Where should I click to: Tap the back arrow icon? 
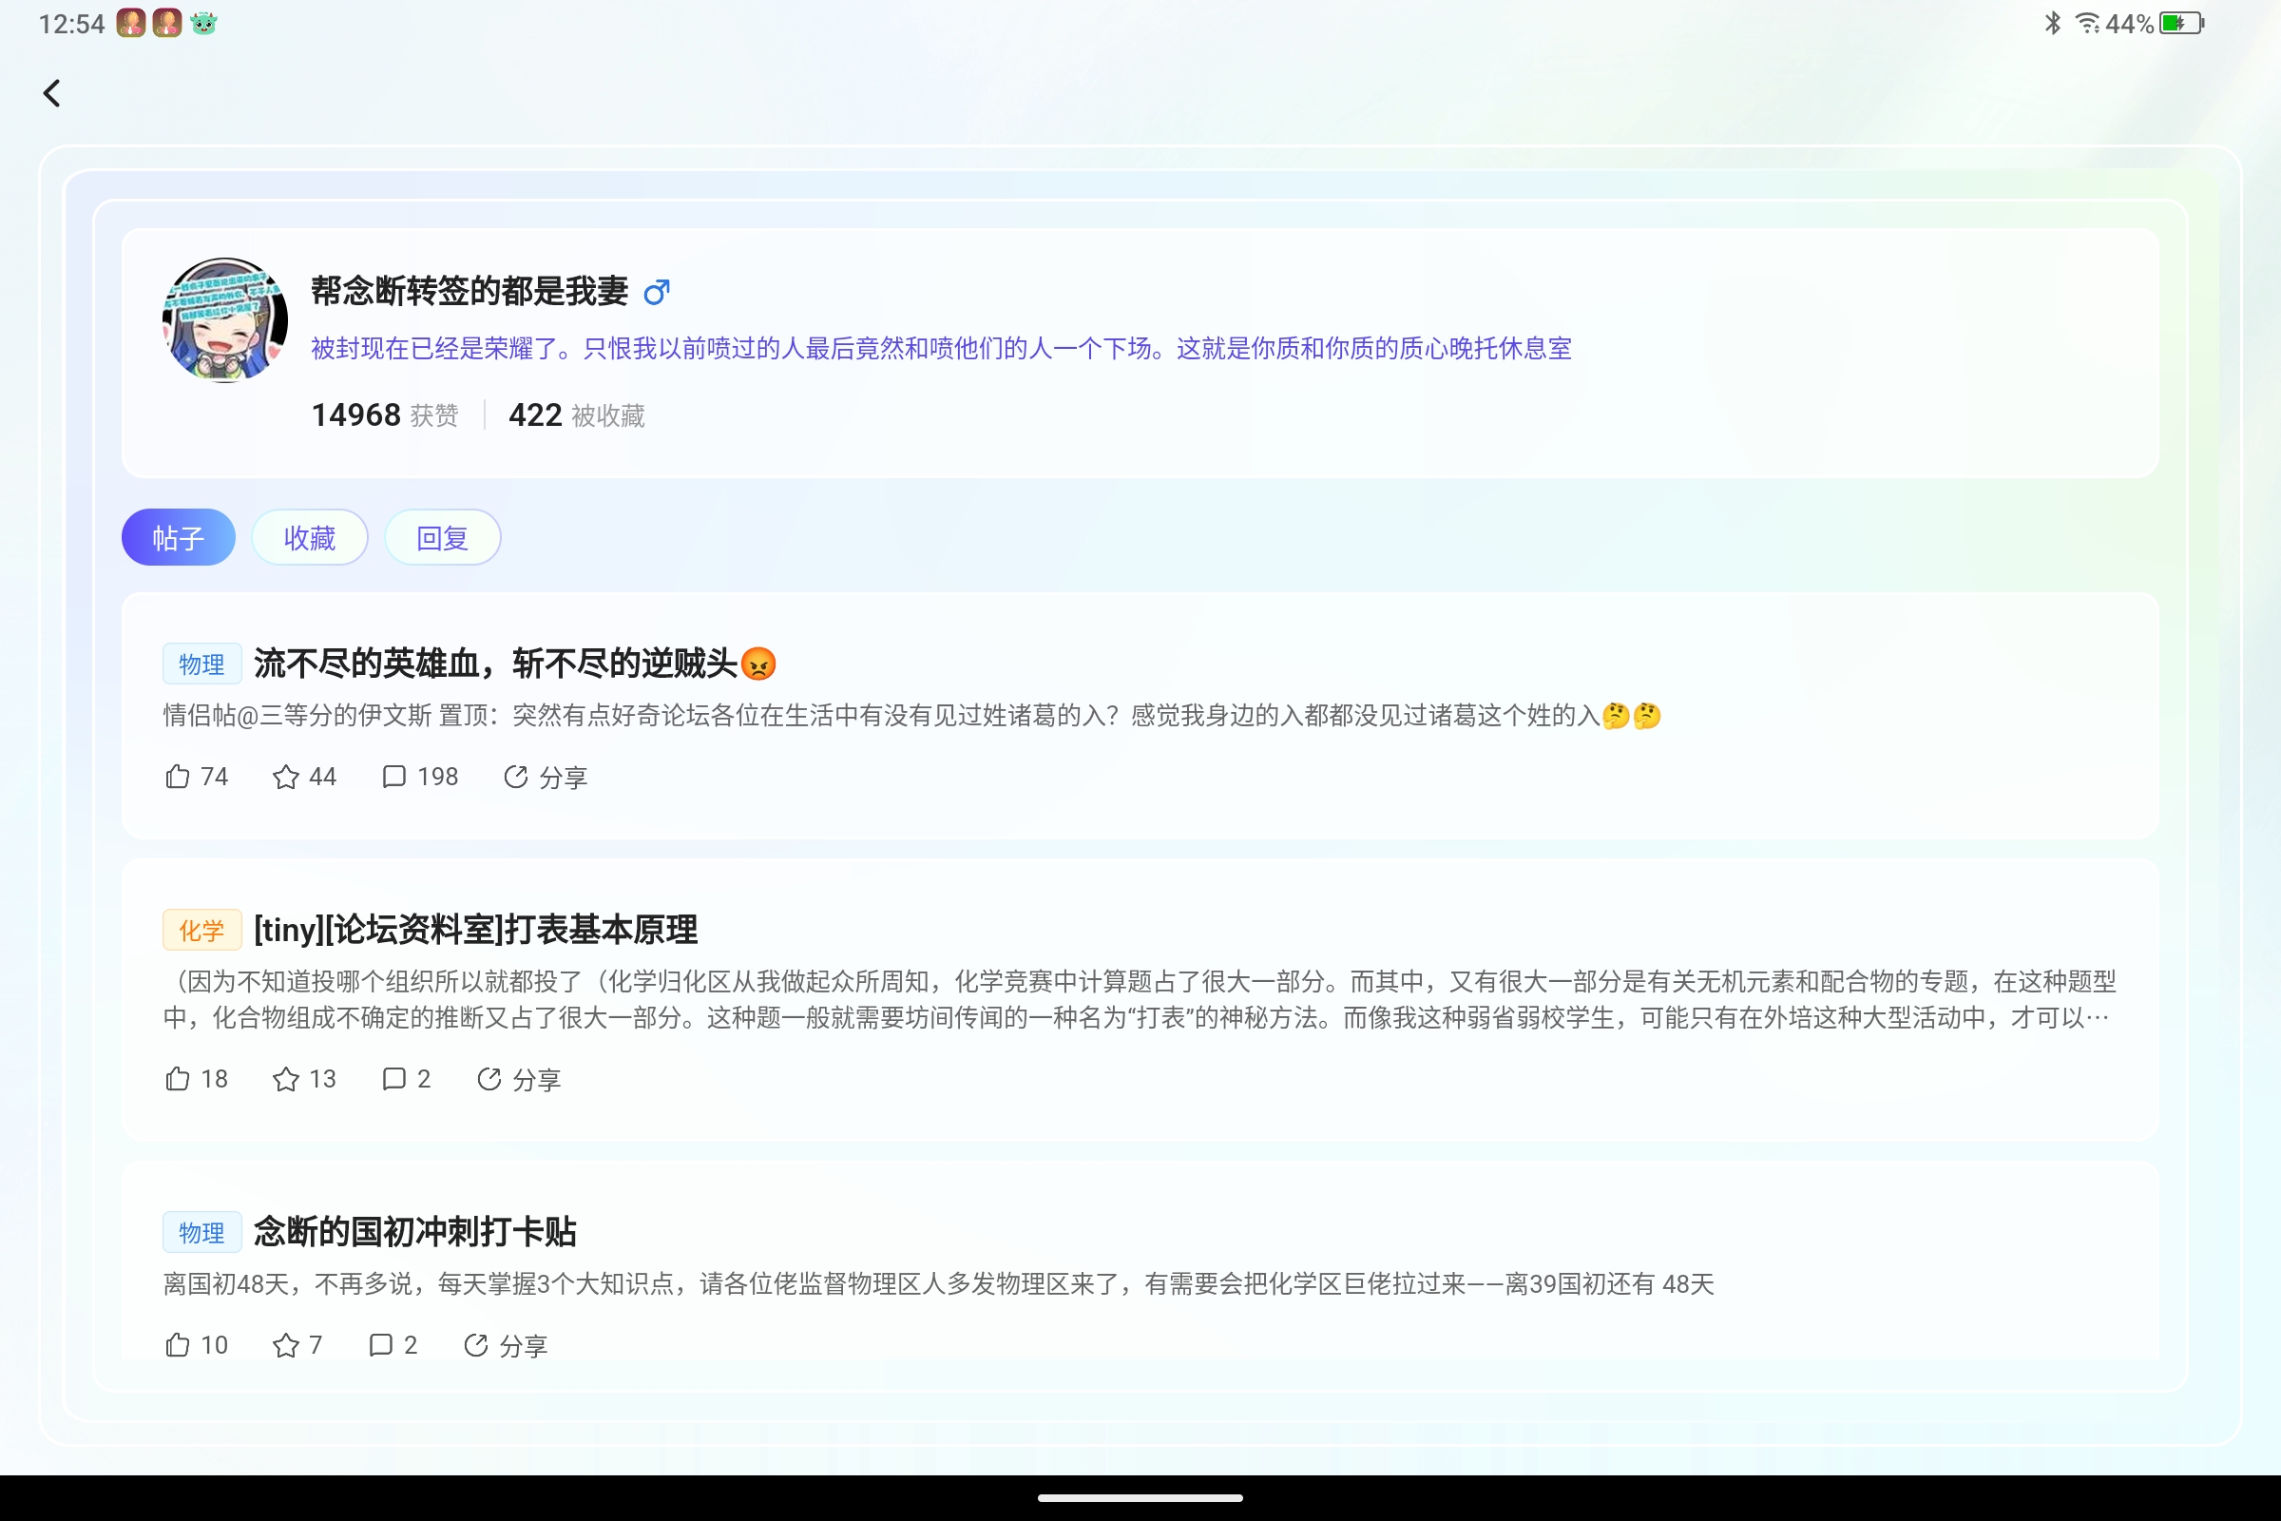52,93
